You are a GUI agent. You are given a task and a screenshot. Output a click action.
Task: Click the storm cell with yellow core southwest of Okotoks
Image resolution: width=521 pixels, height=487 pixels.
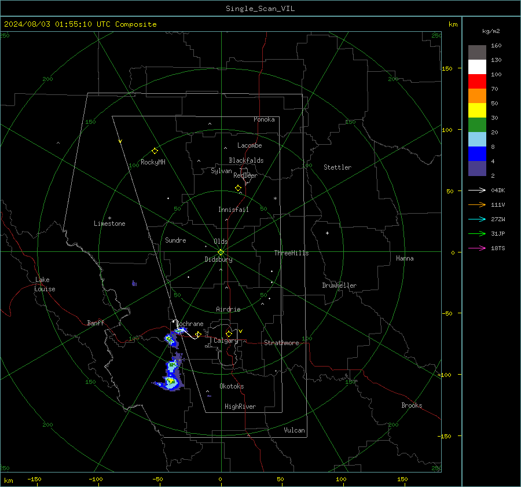click(x=171, y=381)
